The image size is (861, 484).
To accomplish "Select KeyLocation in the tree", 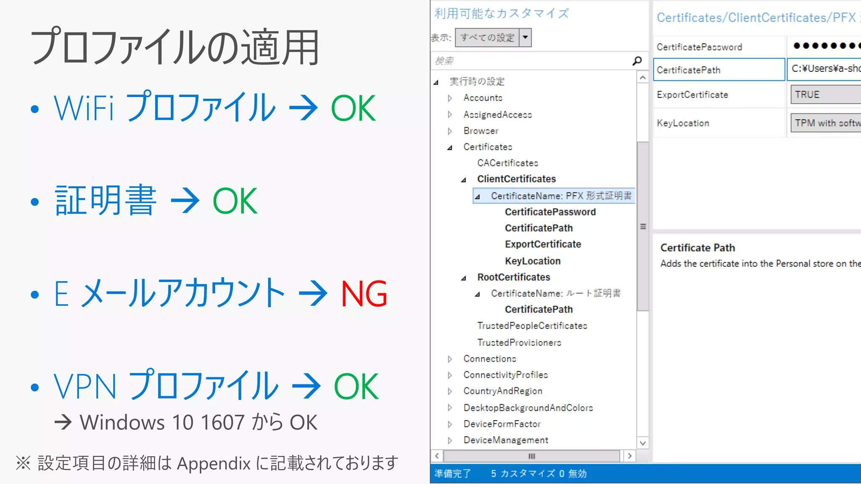I will point(533,261).
